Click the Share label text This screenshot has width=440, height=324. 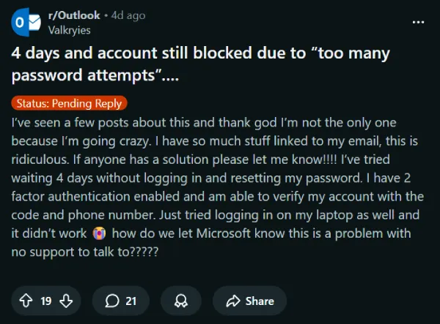pos(260,301)
